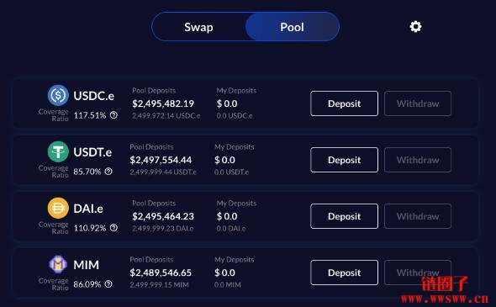The height and width of the screenshot is (307, 496).
Task: Switch to the Swap tab
Action: coord(198,27)
